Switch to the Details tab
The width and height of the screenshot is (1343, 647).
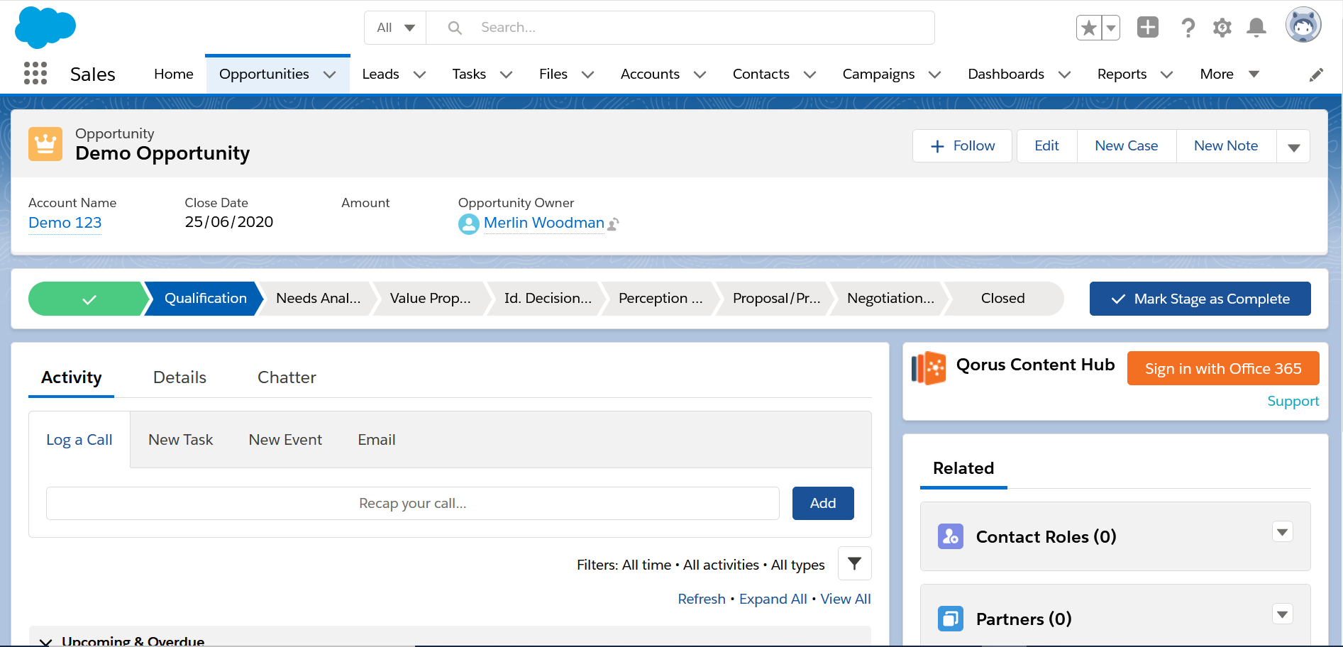[179, 377]
